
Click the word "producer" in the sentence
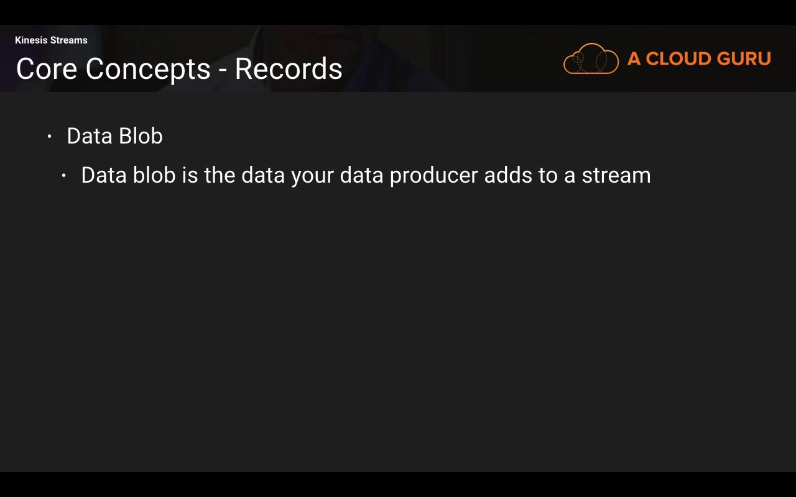433,176
